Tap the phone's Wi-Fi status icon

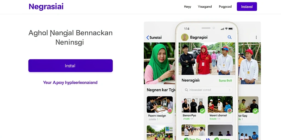pyautogui.click(x=226, y=29)
